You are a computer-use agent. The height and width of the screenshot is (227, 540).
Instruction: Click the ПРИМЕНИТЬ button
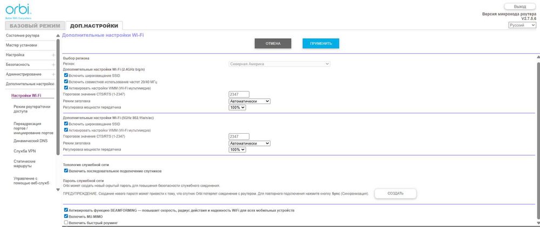[321, 43]
